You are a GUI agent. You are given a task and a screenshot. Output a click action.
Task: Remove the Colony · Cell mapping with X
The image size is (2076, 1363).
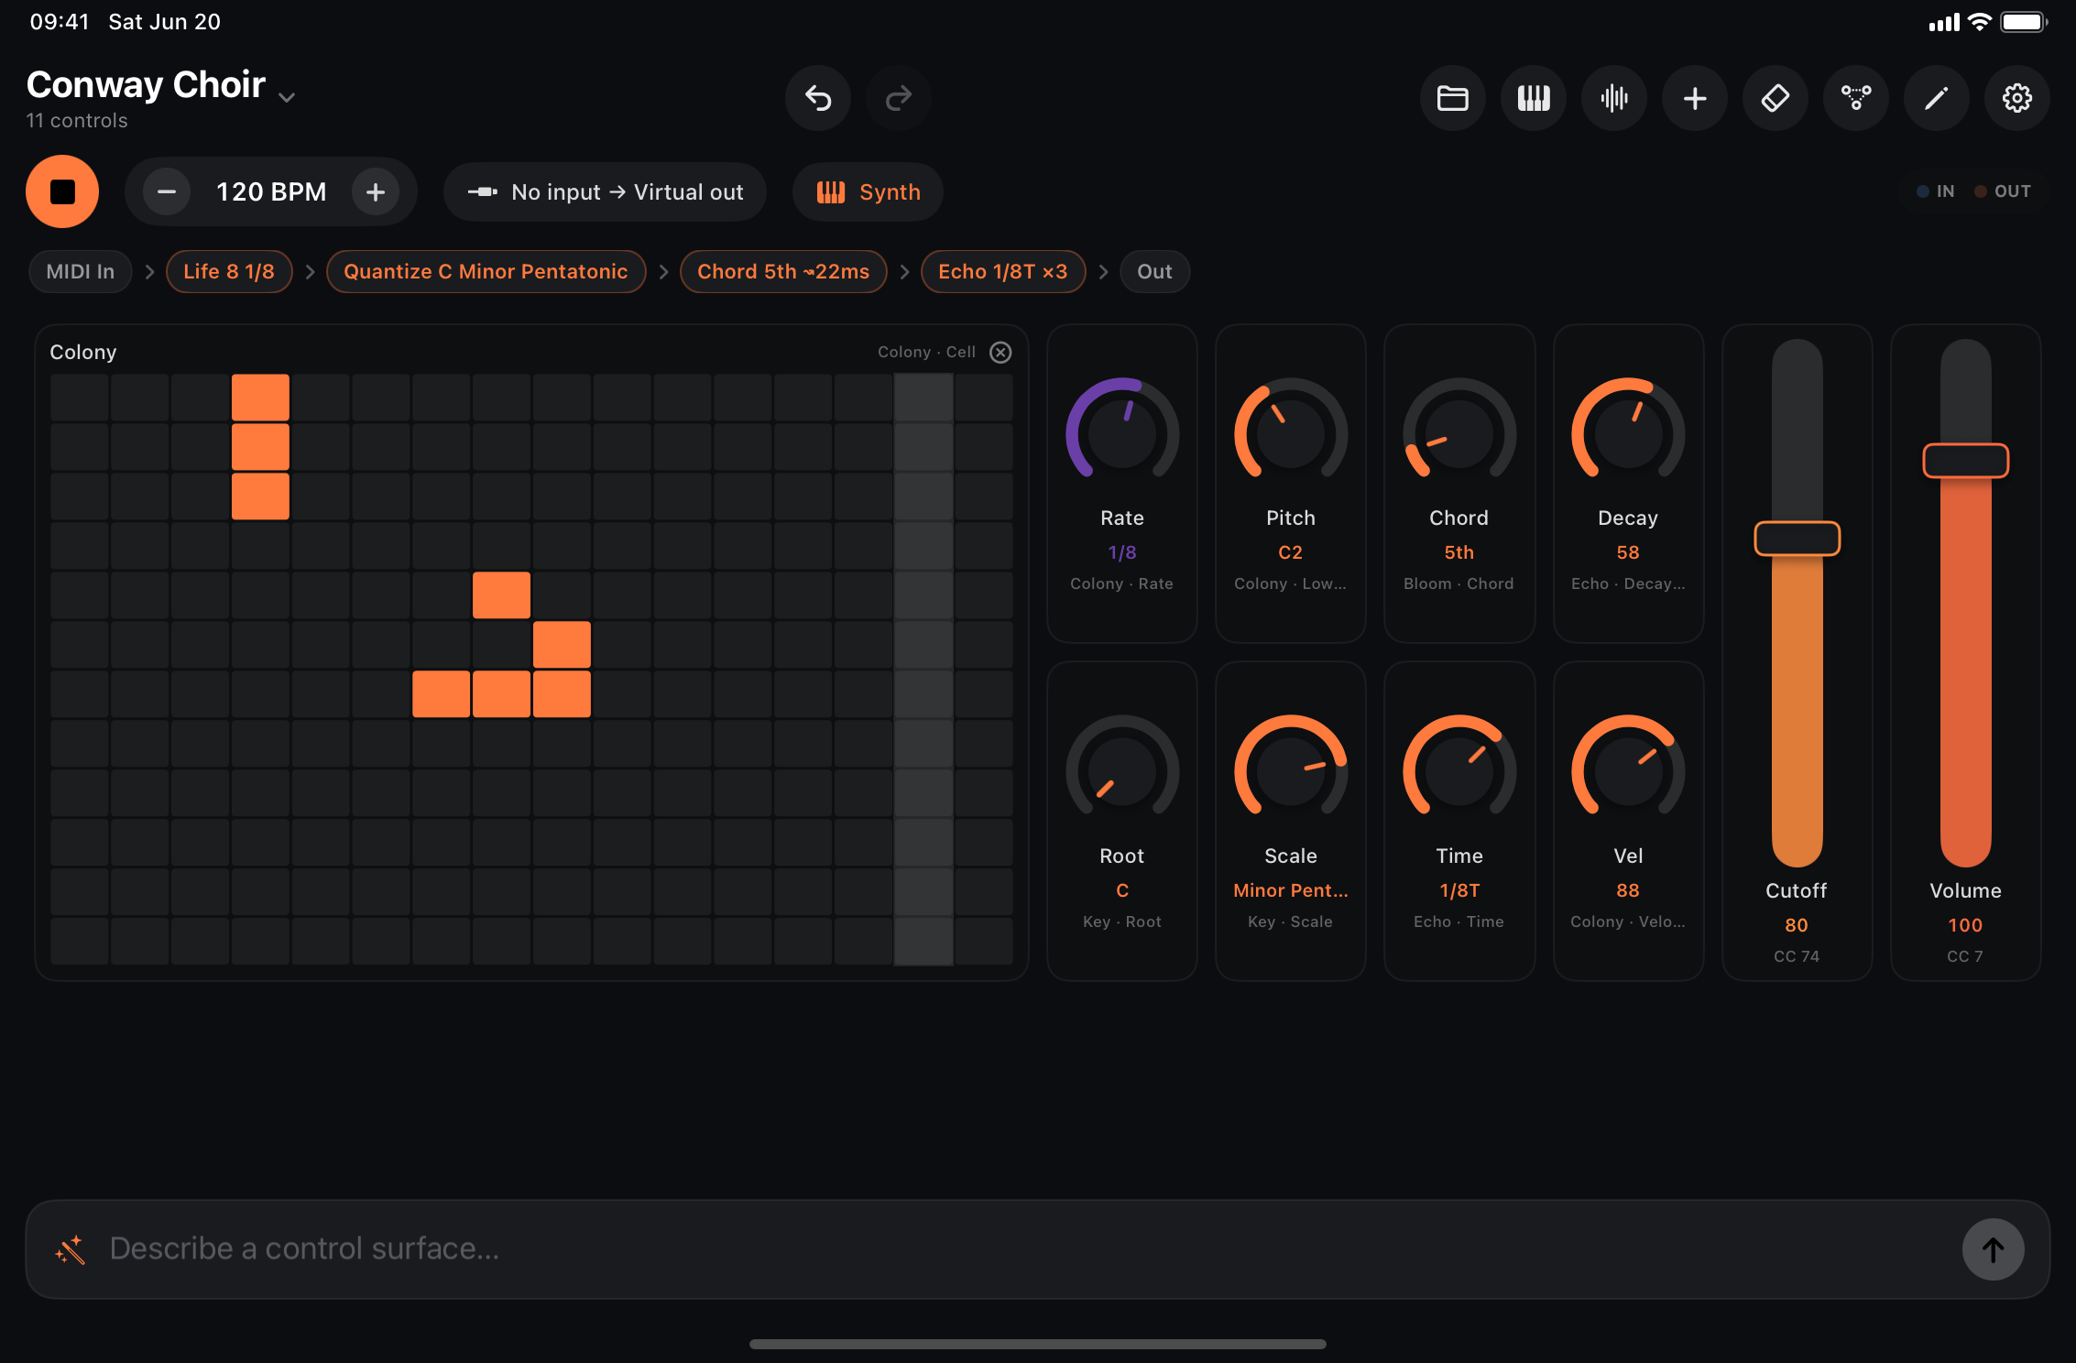click(1000, 352)
